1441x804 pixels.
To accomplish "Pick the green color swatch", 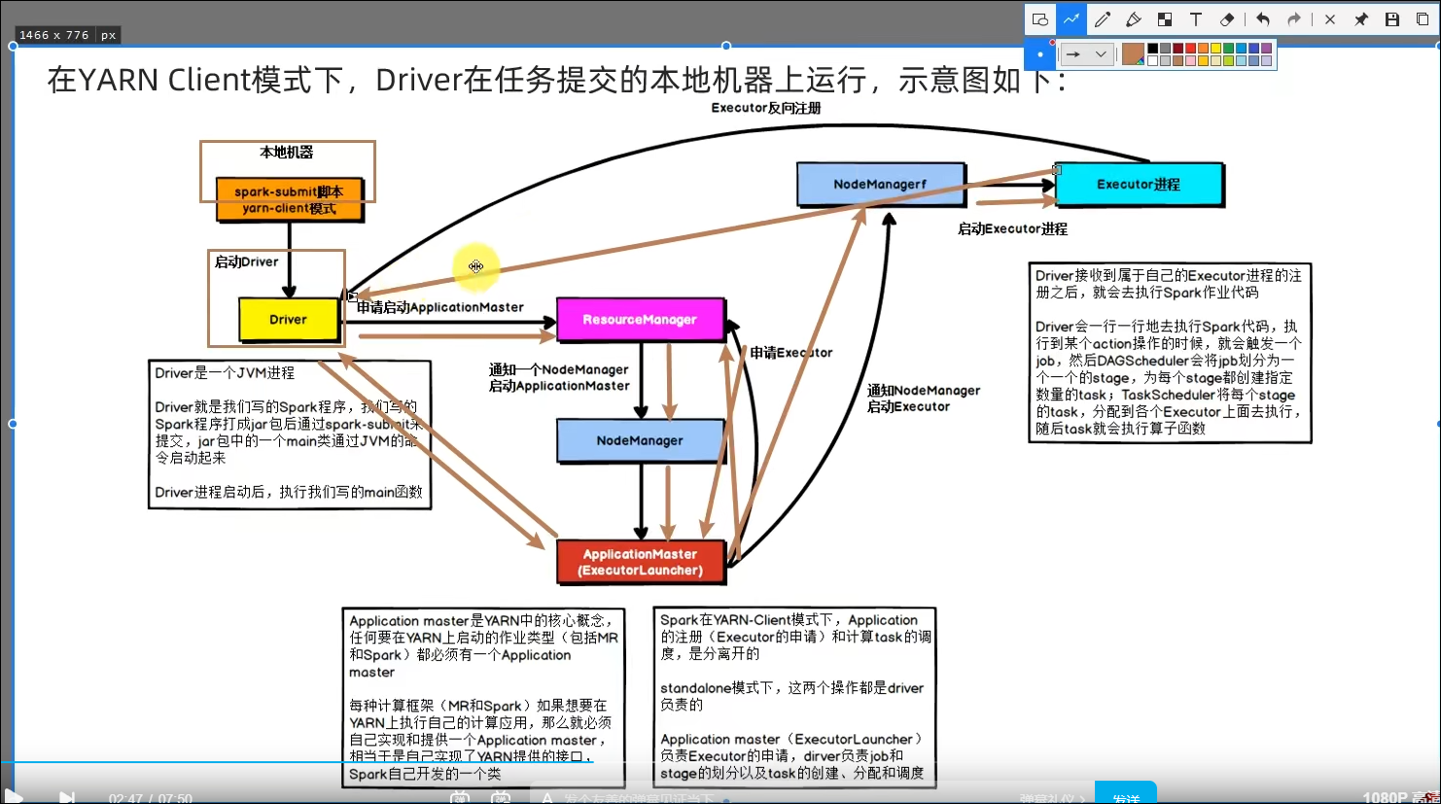I will [1228, 49].
